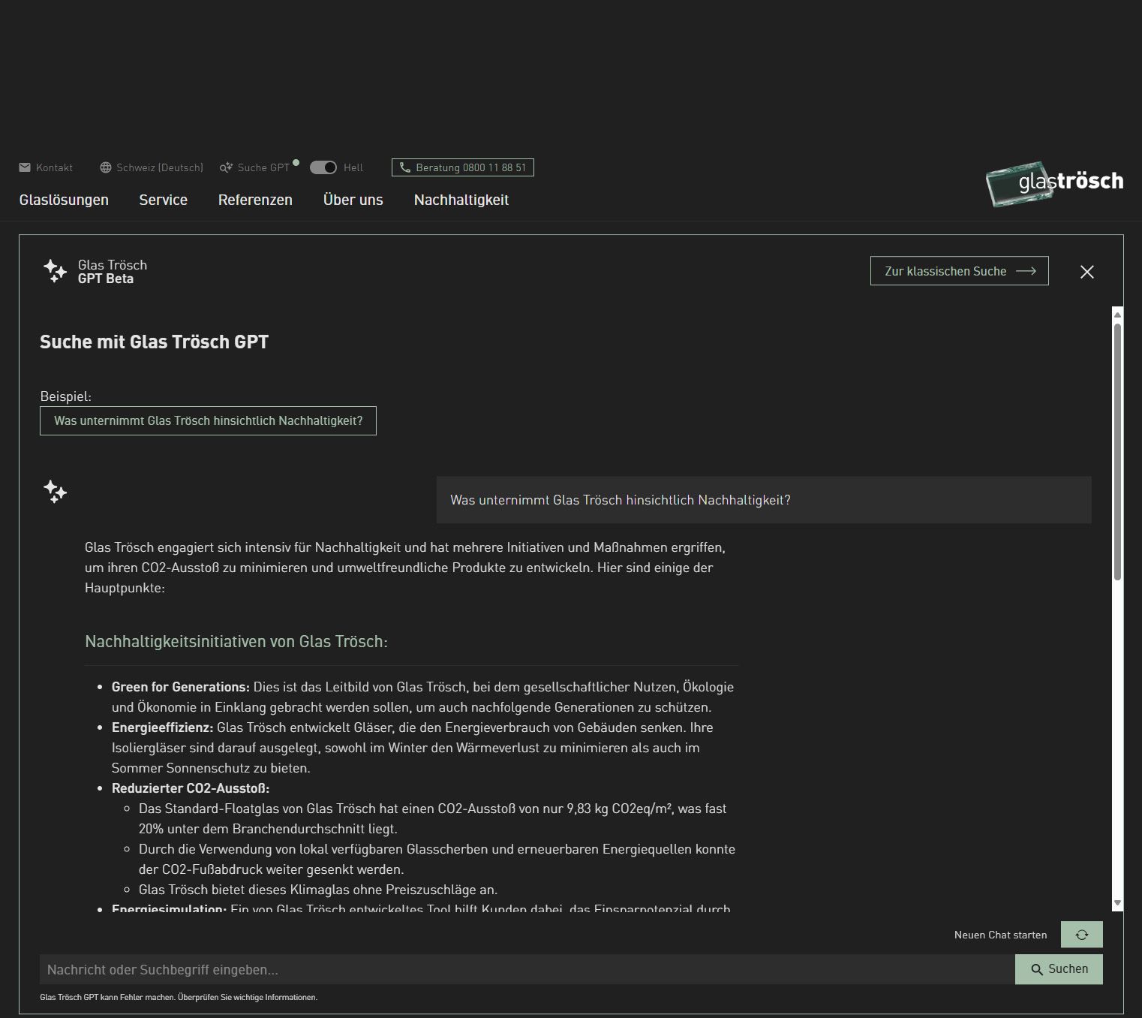Viewport: 1142px width, 1018px height.
Task: Open Suche GPT sparkle search icon
Action: tap(226, 167)
